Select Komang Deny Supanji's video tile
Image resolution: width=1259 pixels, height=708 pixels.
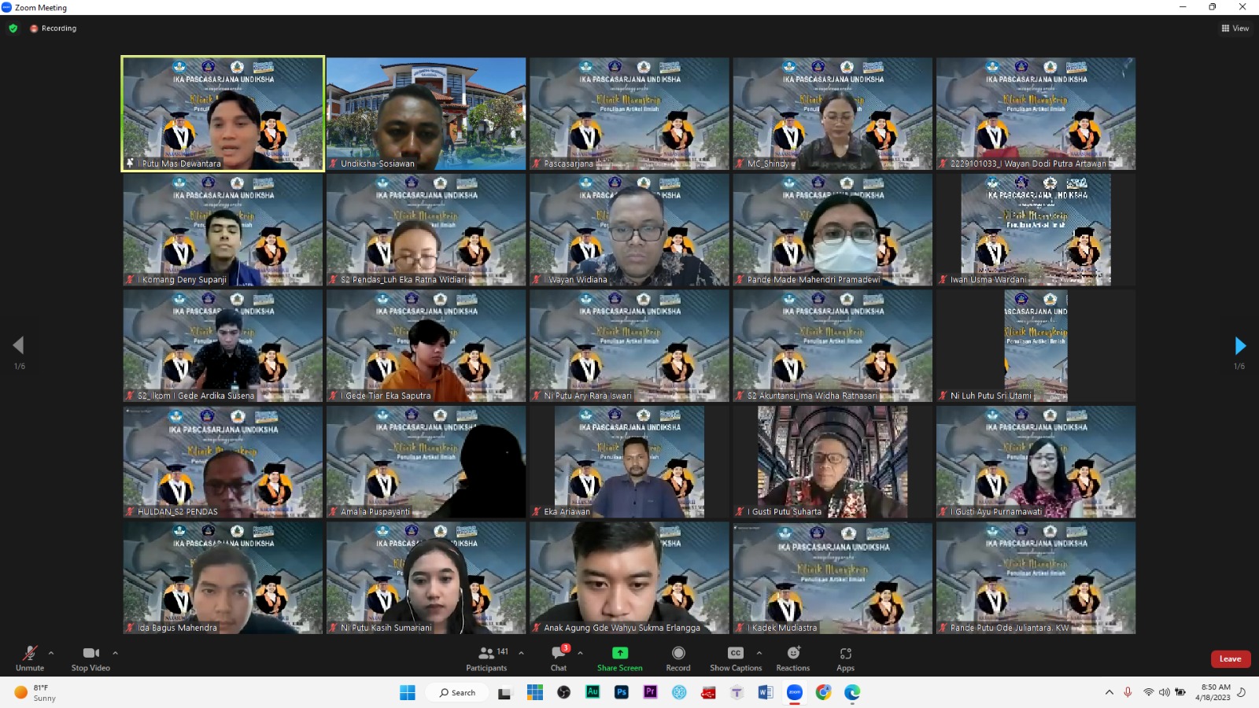tap(223, 229)
